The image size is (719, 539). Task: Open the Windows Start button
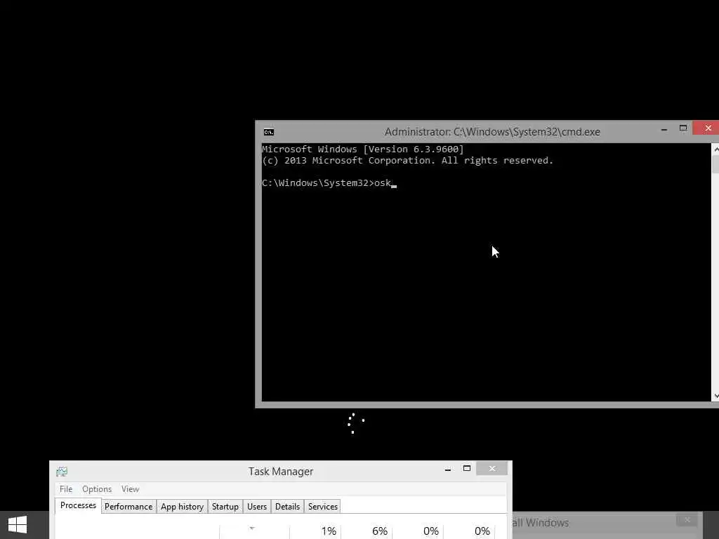(x=18, y=525)
